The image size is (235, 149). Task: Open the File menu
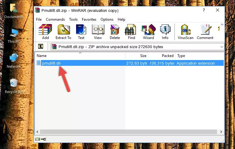(39, 20)
